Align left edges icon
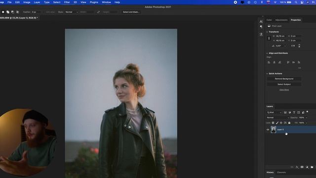 click(269, 62)
